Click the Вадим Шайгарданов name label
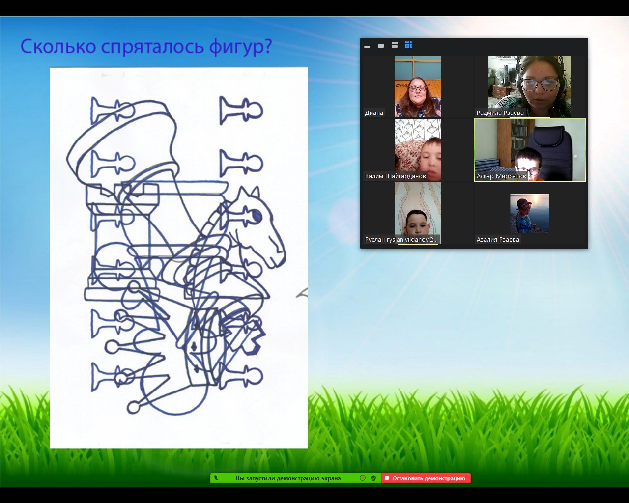The width and height of the screenshot is (629, 503). (x=395, y=176)
